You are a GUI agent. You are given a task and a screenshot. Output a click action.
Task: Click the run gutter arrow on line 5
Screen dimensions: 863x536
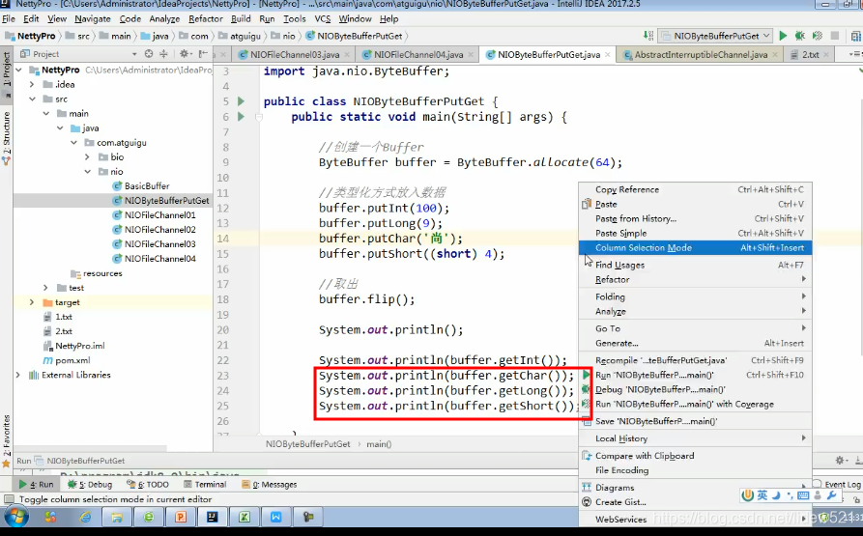point(241,101)
